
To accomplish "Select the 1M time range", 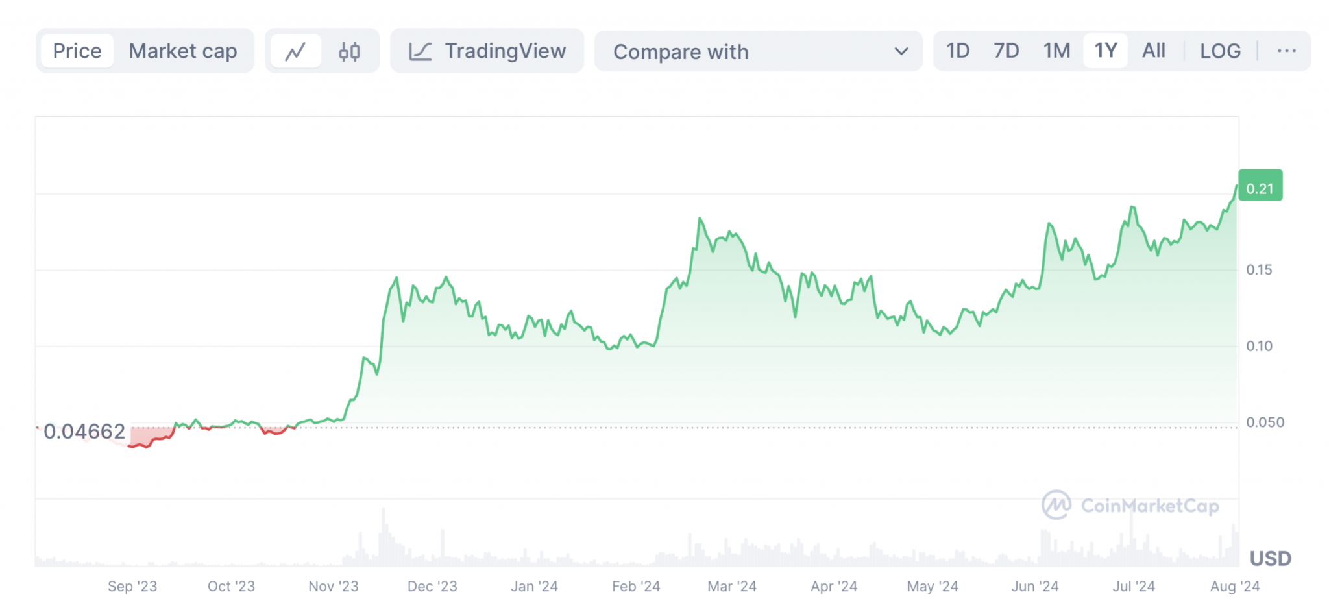I will tap(1055, 51).
